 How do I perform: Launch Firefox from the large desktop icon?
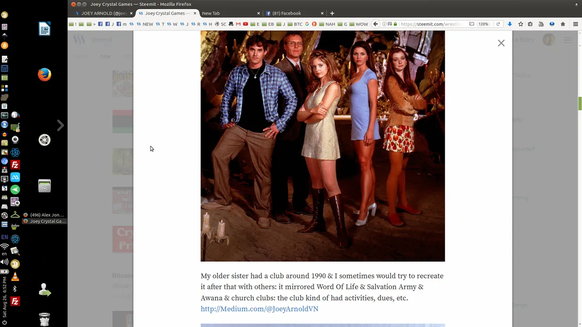(x=45, y=74)
